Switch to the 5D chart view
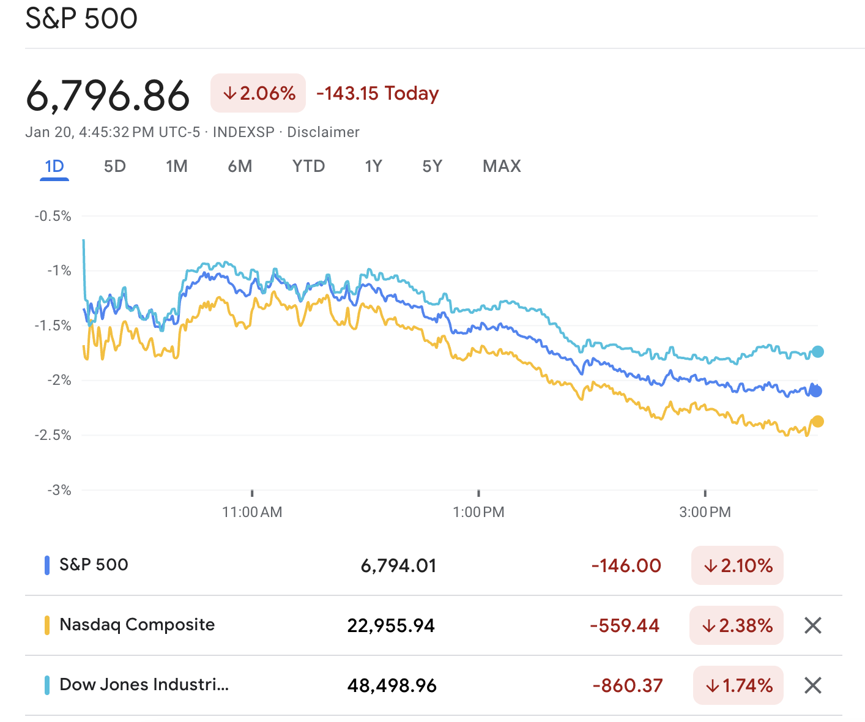This screenshot has width=865, height=722. click(x=114, y=166)
